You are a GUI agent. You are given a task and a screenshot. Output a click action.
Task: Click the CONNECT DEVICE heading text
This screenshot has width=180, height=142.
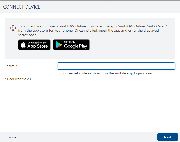click(x=22, y=7)
